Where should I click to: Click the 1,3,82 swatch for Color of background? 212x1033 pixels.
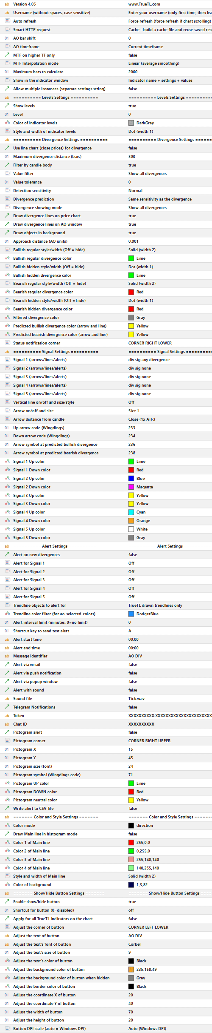[x=131, y=885]
